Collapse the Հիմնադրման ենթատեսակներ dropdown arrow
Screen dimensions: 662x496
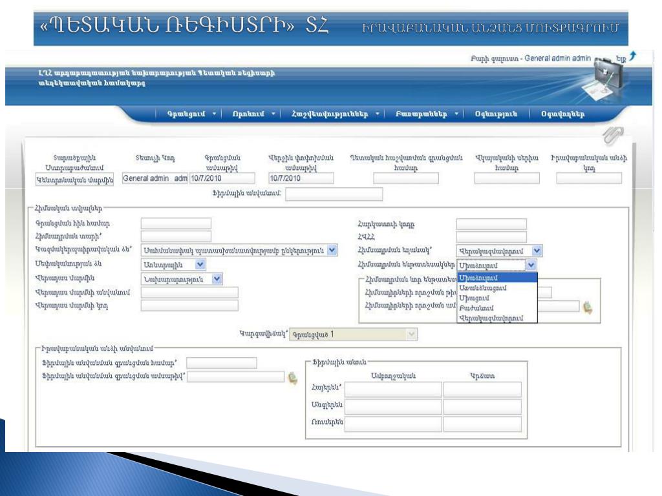(531, 265)
